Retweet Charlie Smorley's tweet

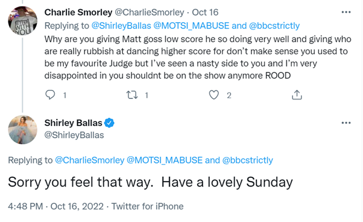[132, 95]
